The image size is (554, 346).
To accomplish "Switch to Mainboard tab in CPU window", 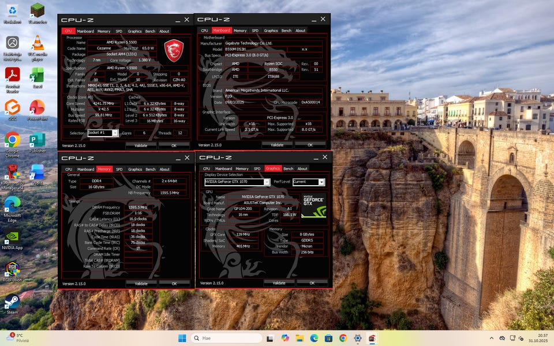I will tap(85, 31).
